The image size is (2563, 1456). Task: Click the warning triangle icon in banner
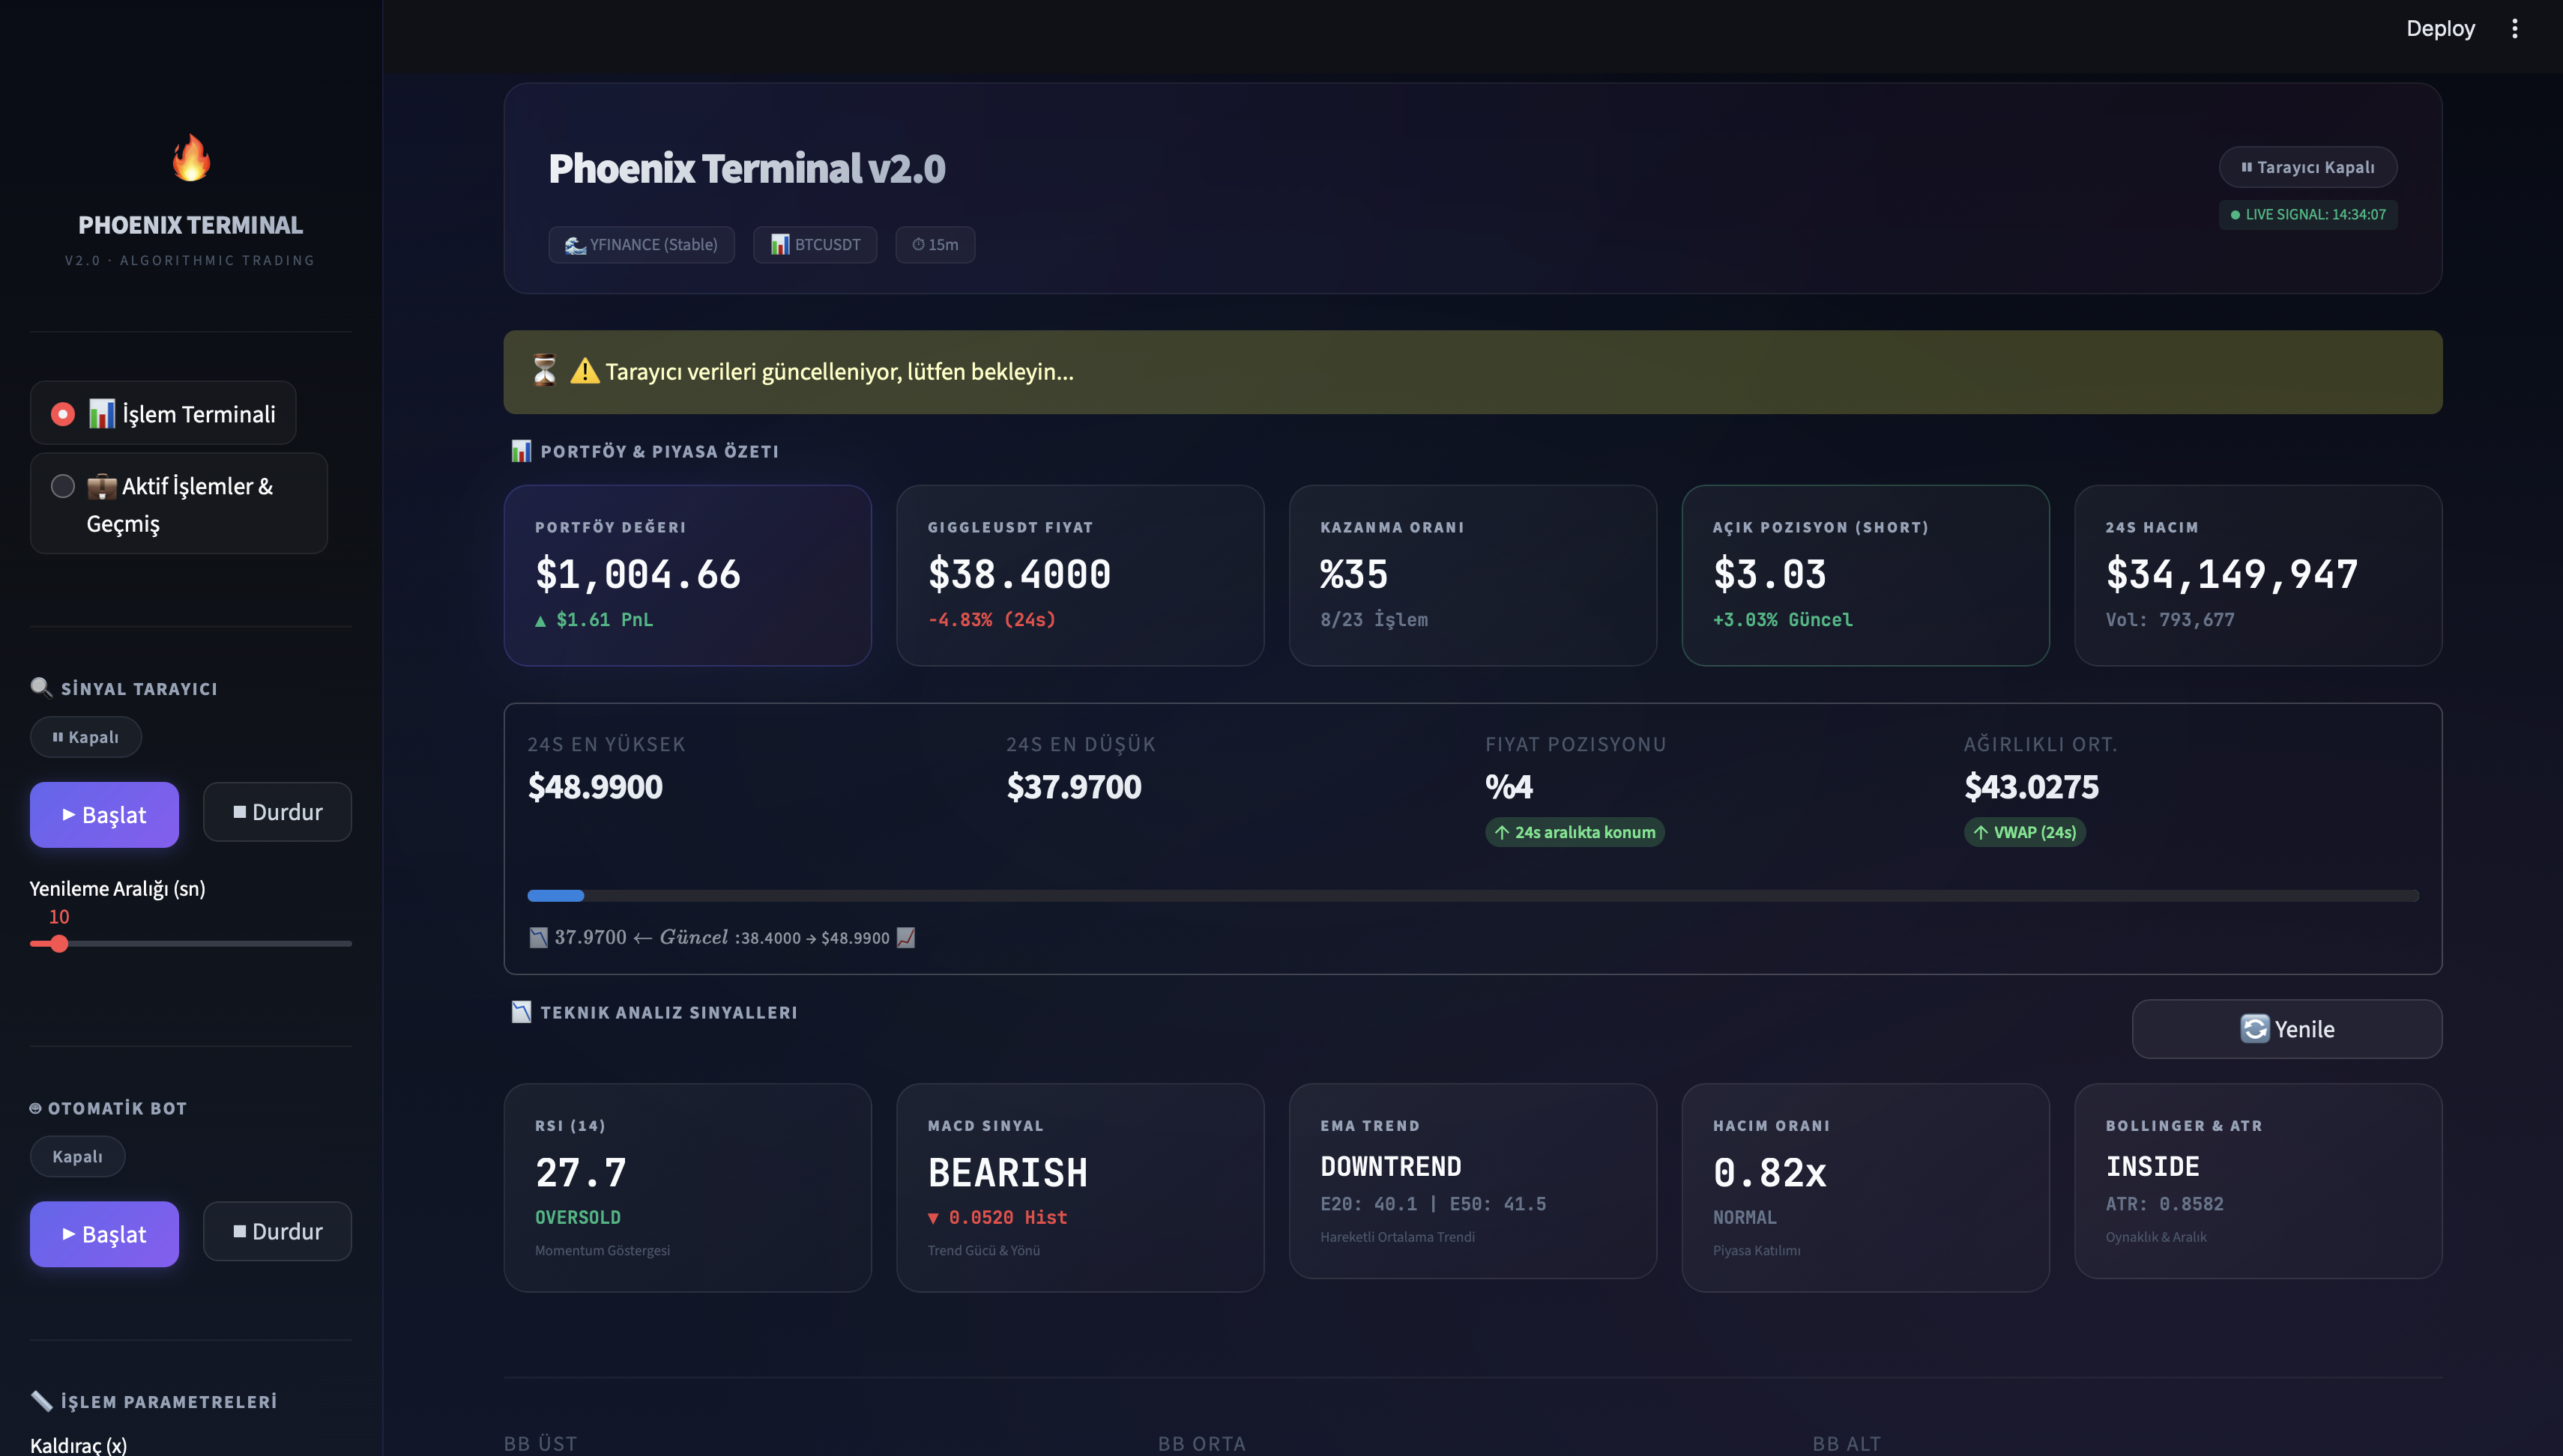(x=585, y=371)
